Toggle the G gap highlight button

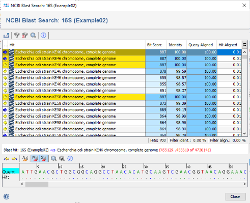point(43,159)
